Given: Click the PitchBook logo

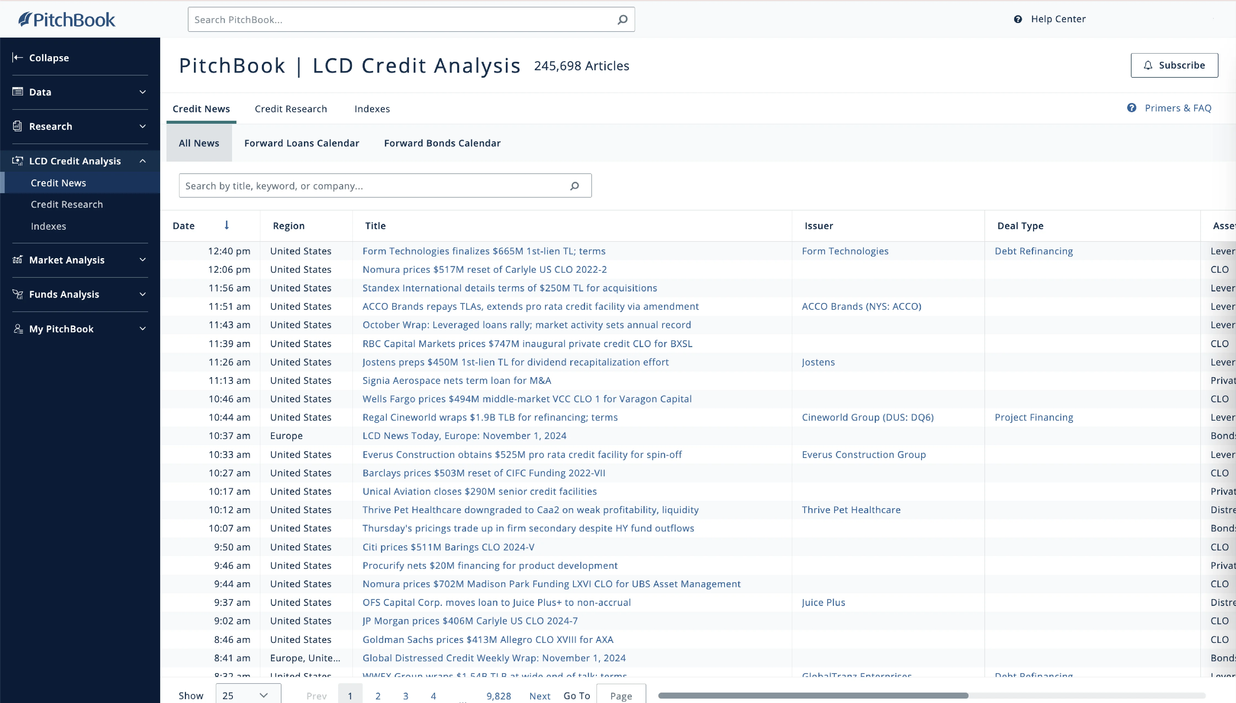Looking at the screenshot, I should coord(67,19).
